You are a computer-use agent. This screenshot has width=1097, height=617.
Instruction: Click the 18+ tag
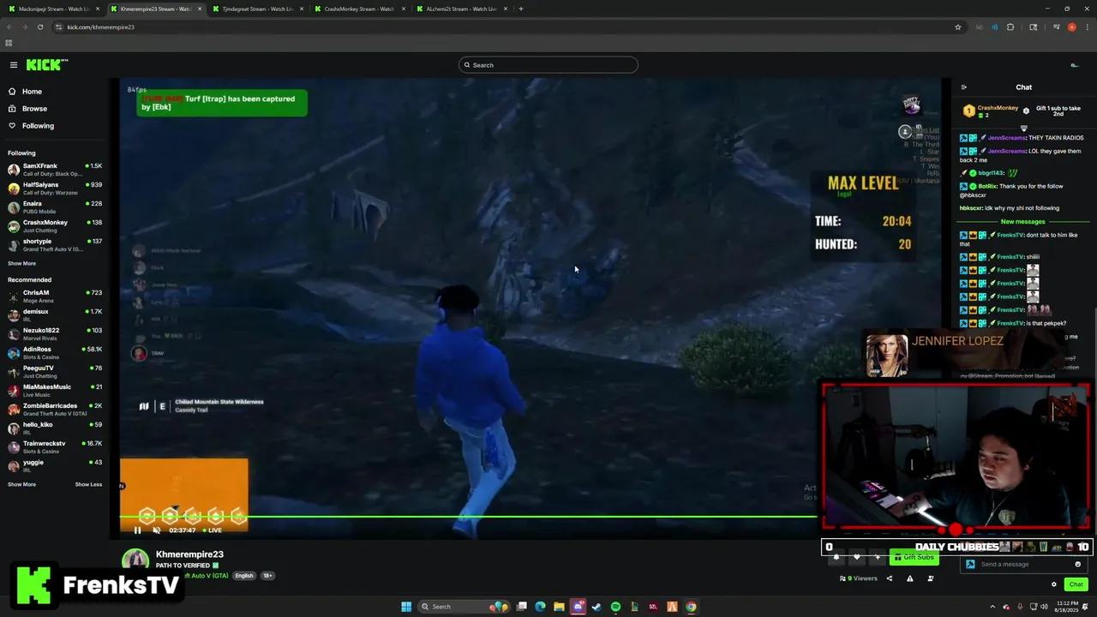tap(267, 576)
